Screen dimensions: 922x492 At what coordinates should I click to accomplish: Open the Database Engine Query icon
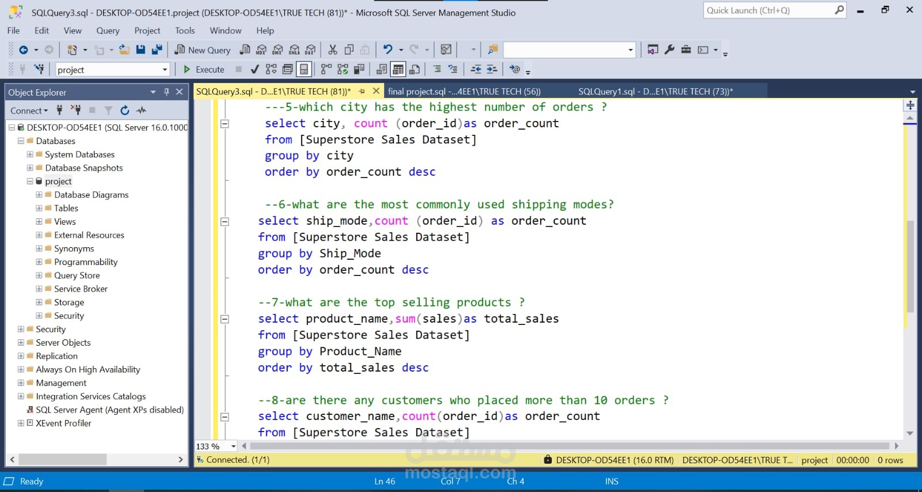(245, 50)
